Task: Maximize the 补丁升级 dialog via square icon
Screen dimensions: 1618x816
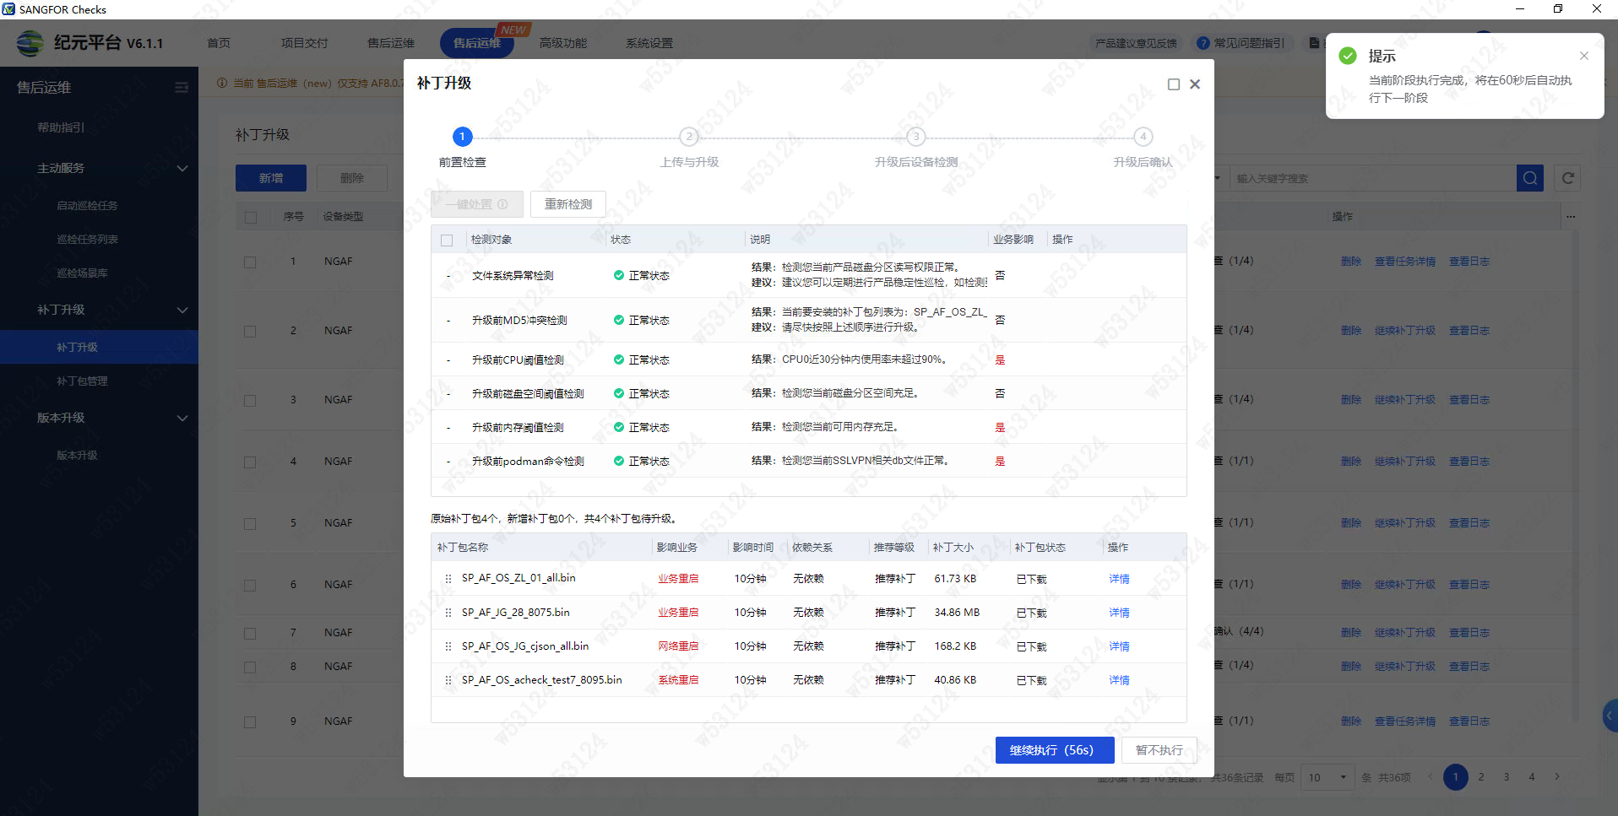Action: [x=1173, y=84]
